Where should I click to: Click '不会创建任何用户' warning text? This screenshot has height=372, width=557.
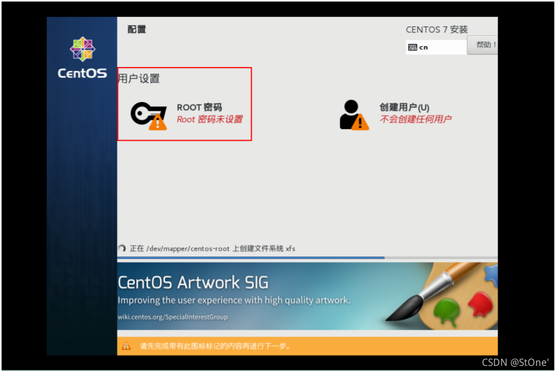pyautogui.click(x=415, y=119)
